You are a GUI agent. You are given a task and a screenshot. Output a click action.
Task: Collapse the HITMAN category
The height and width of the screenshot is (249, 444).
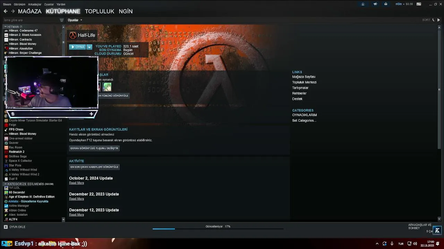click(5, 27)
